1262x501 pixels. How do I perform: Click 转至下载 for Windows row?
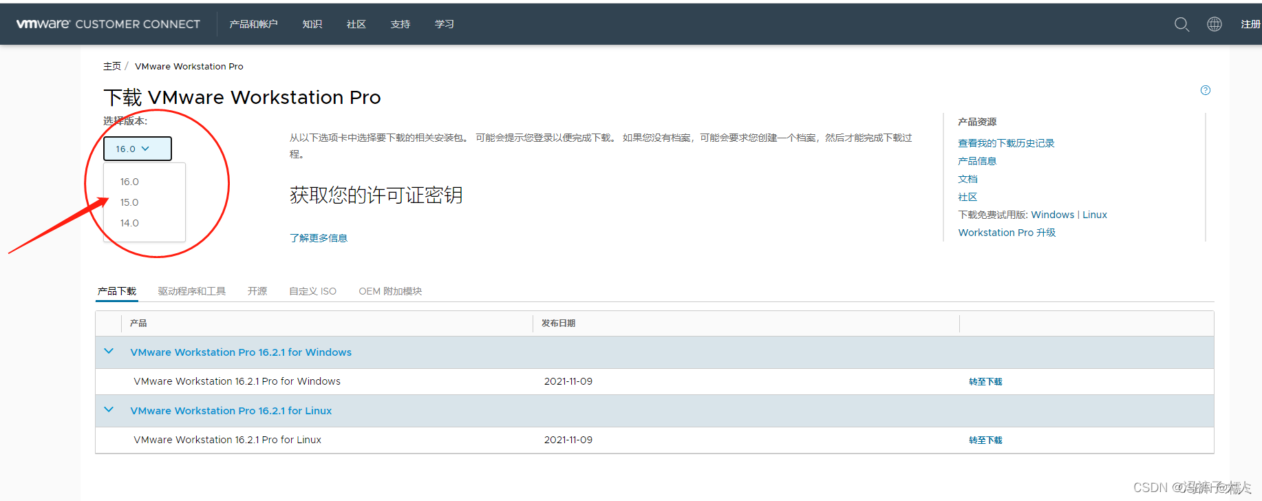985,381
